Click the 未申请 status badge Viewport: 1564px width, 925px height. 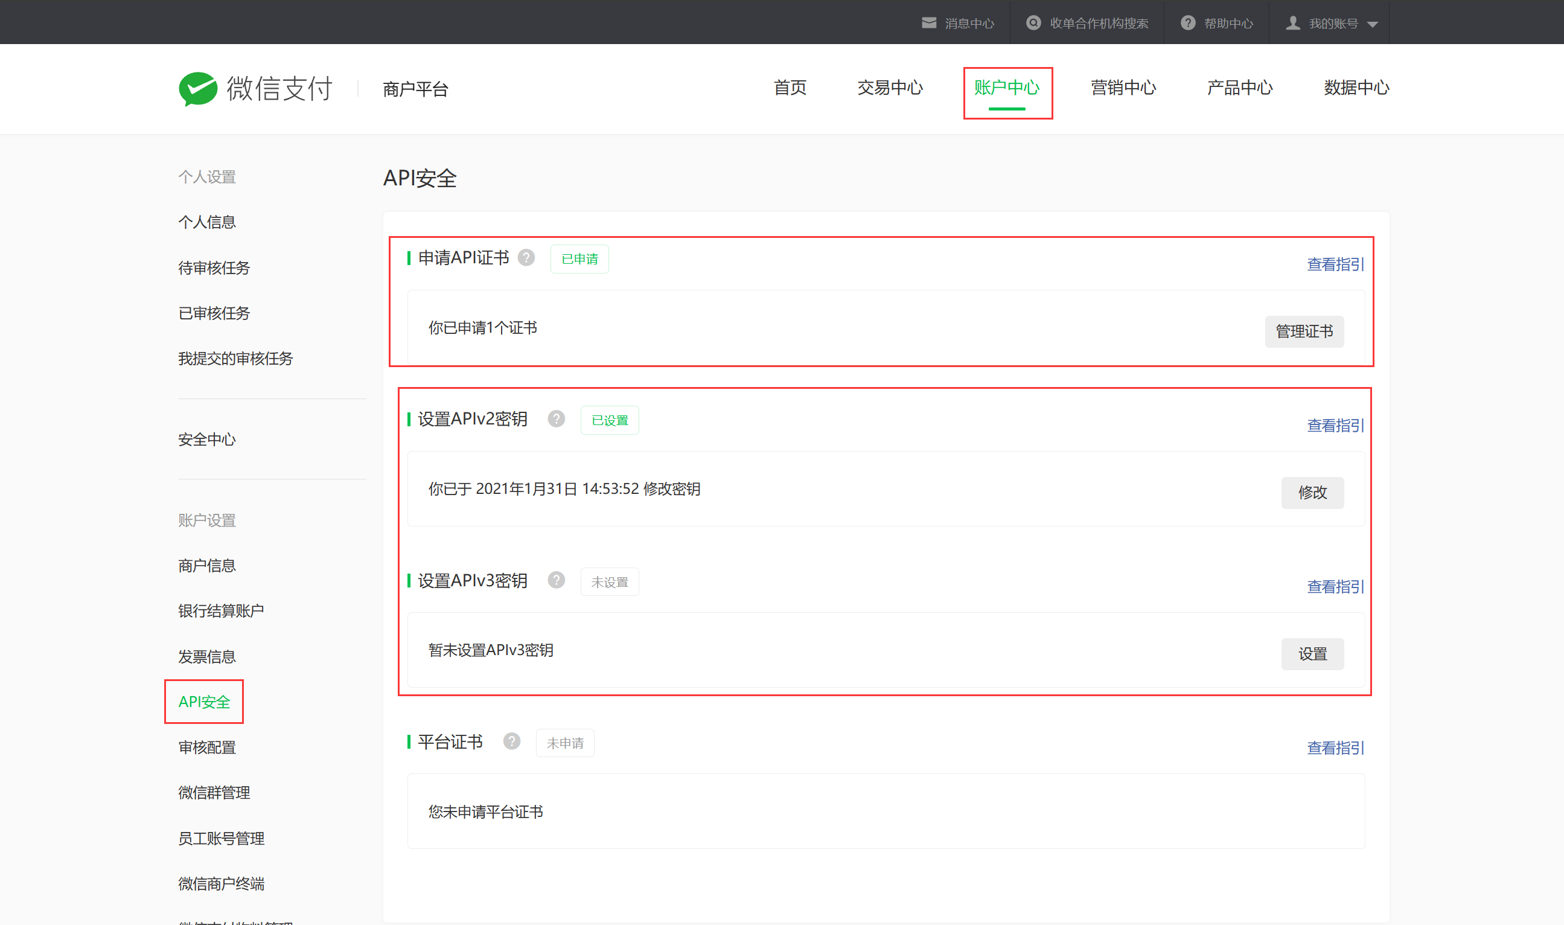coord(564,743)
